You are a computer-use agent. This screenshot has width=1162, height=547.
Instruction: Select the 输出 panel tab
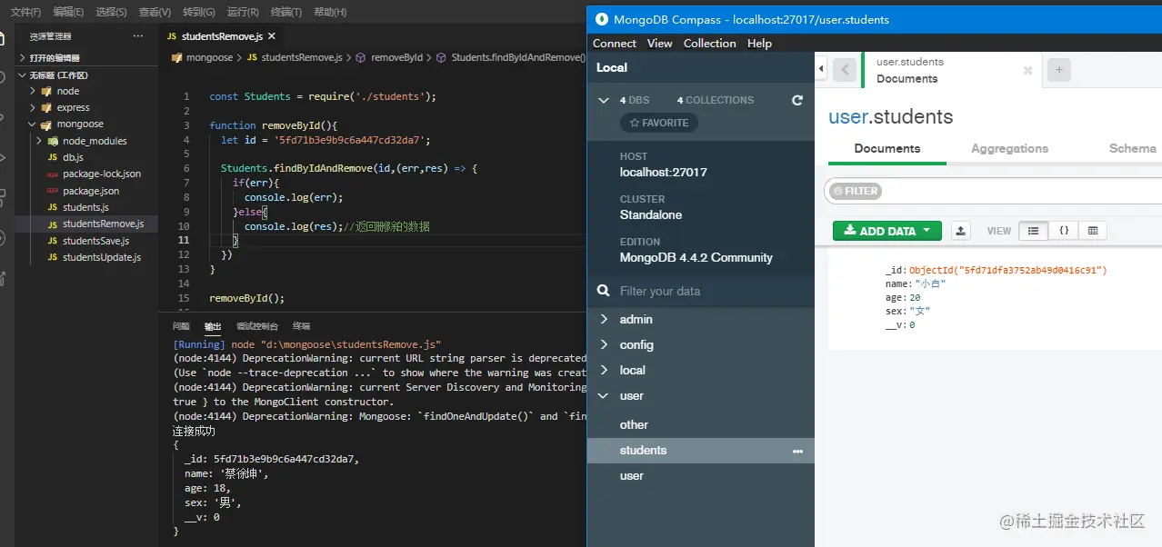point(213,326)
